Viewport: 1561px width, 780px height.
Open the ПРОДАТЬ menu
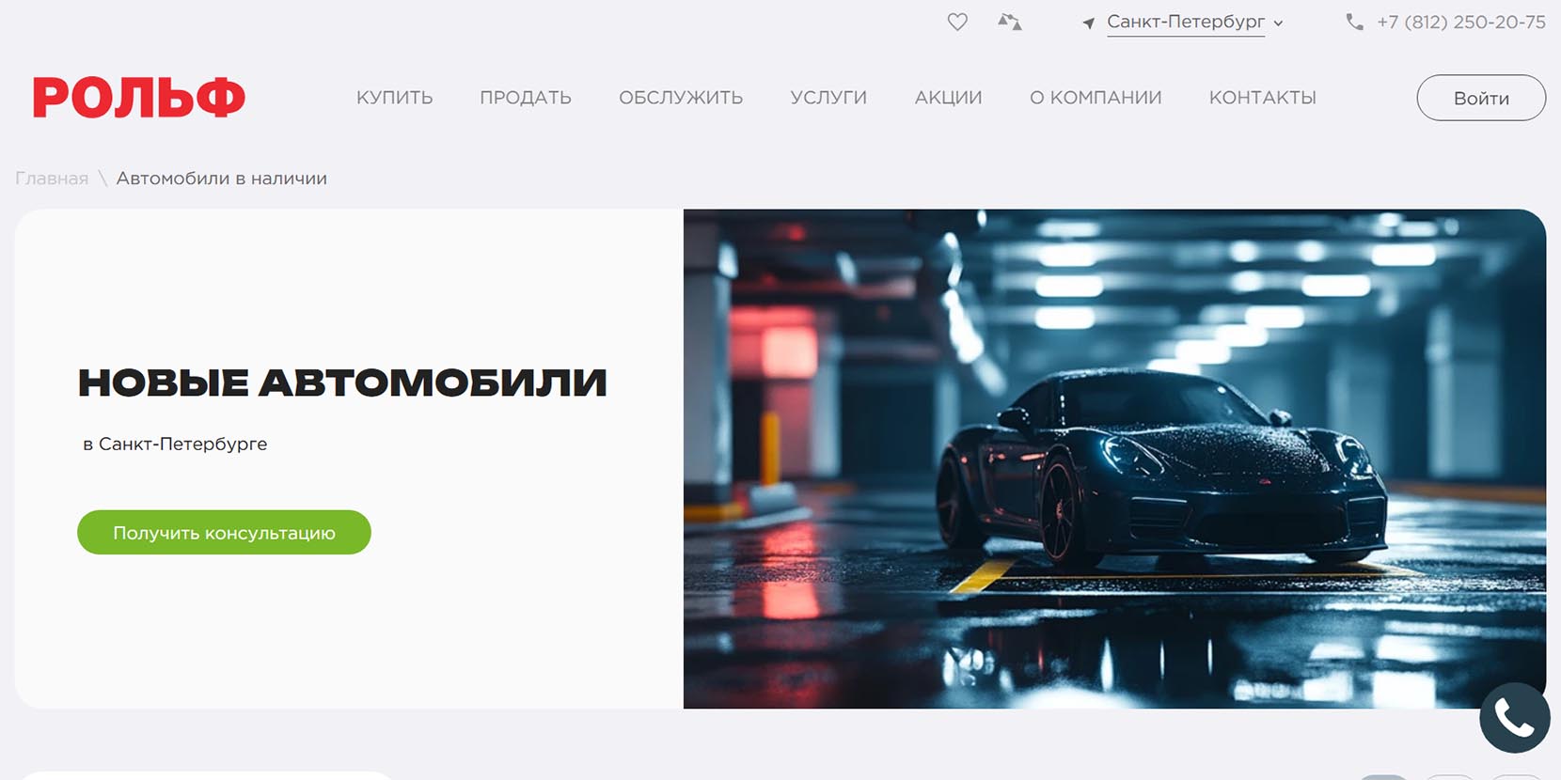click(526, 98)
